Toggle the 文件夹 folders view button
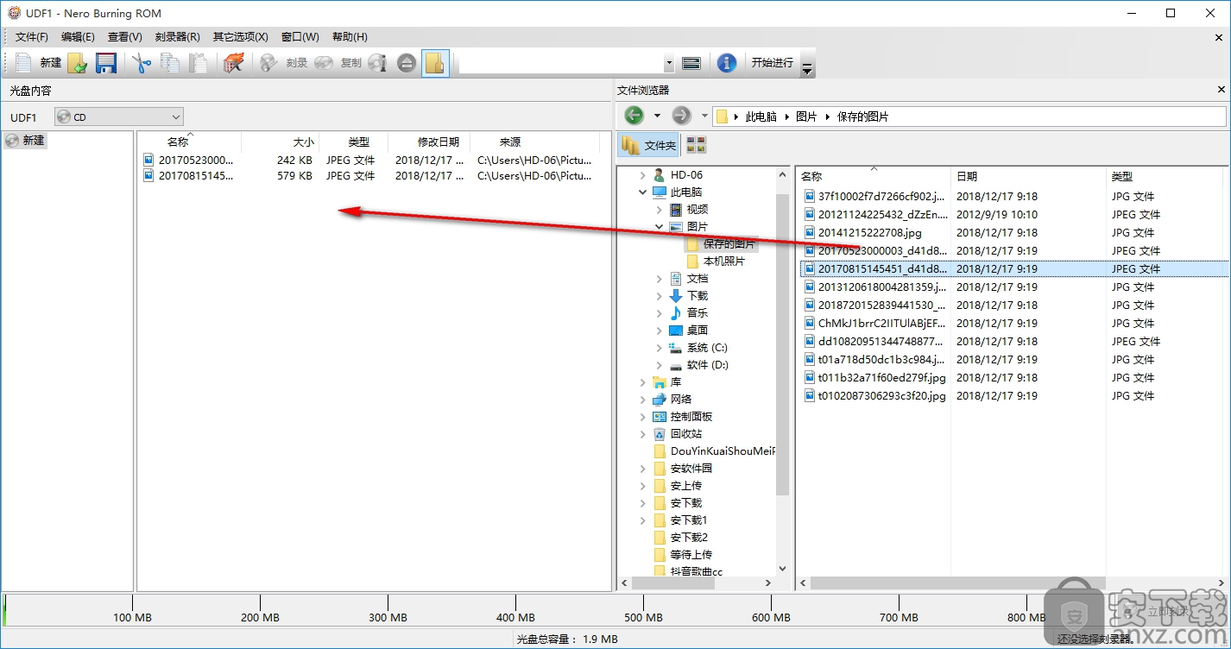Viewport: 1231px width, 649px height. point(648,146)
